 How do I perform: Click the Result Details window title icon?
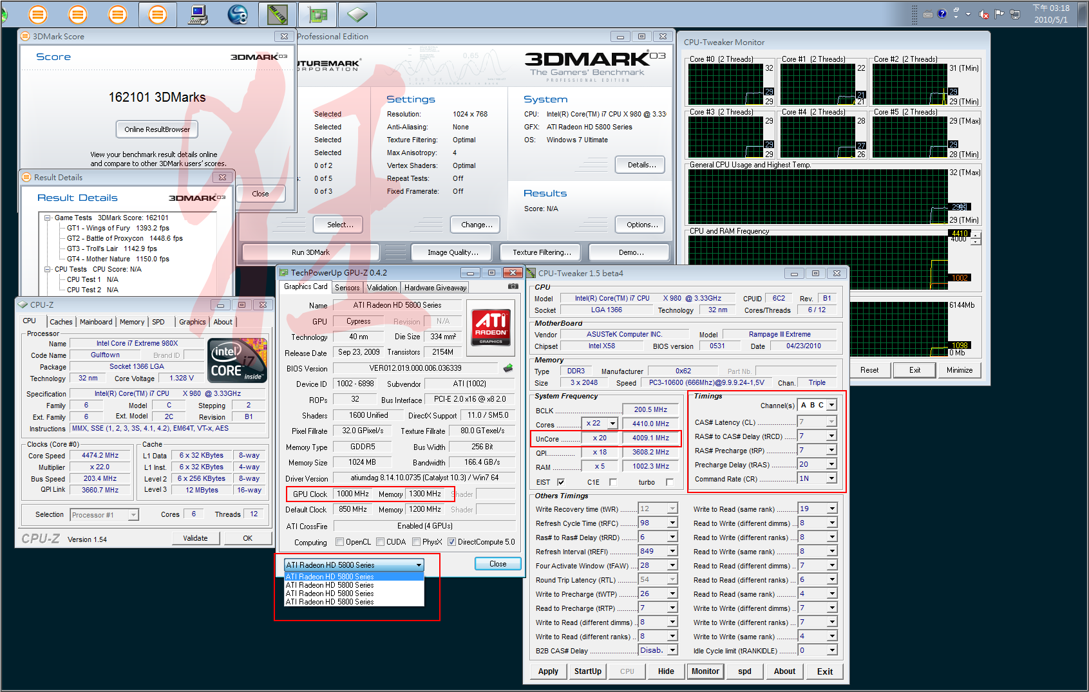click(26, 177)
